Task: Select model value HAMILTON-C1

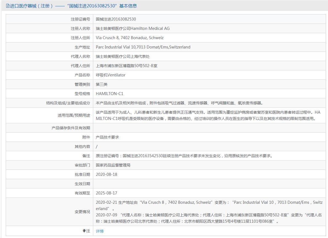Action: coord(110,94)
